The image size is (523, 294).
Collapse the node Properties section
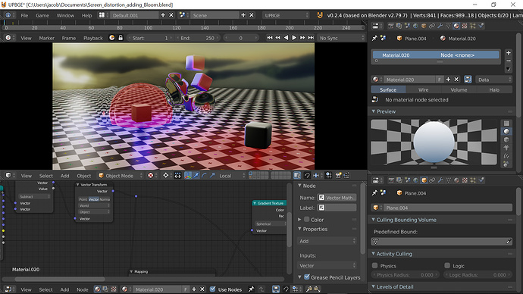coord(299,229)
